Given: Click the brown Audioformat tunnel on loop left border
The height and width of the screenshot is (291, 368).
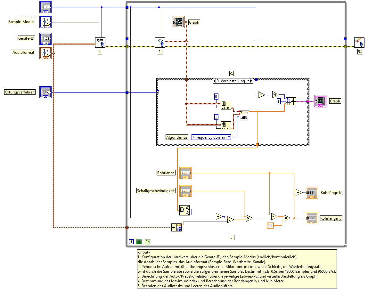Looking at the screenshot, I should pyautogui.click(x=127, y=227).
